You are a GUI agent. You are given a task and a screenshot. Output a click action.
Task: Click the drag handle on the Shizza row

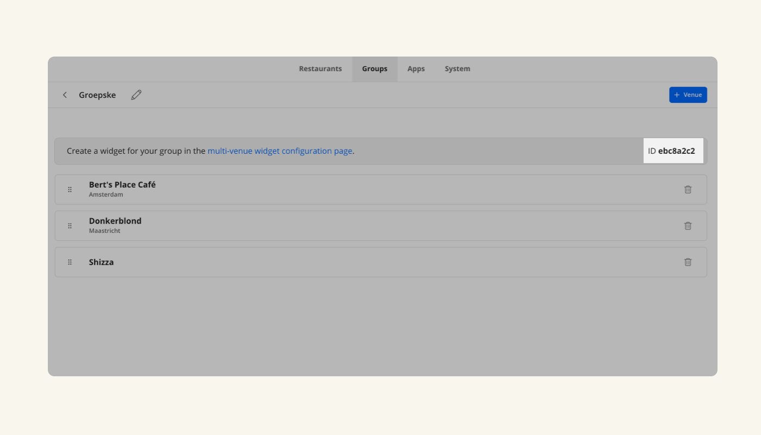[70, 262]
